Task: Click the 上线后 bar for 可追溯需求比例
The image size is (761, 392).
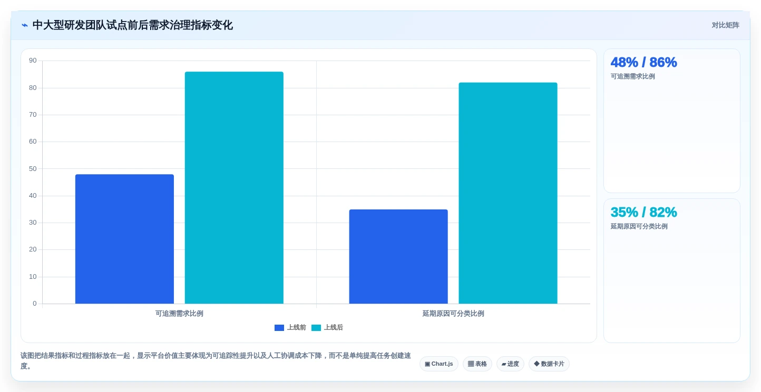Action: pos(234,188)
